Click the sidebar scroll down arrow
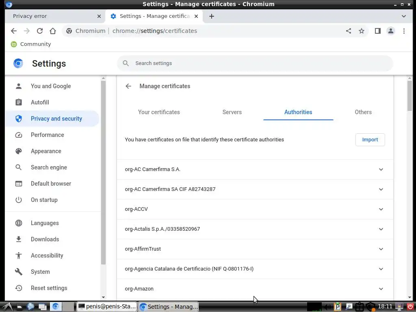Screen dimensions: 416x312 (104, 297)
